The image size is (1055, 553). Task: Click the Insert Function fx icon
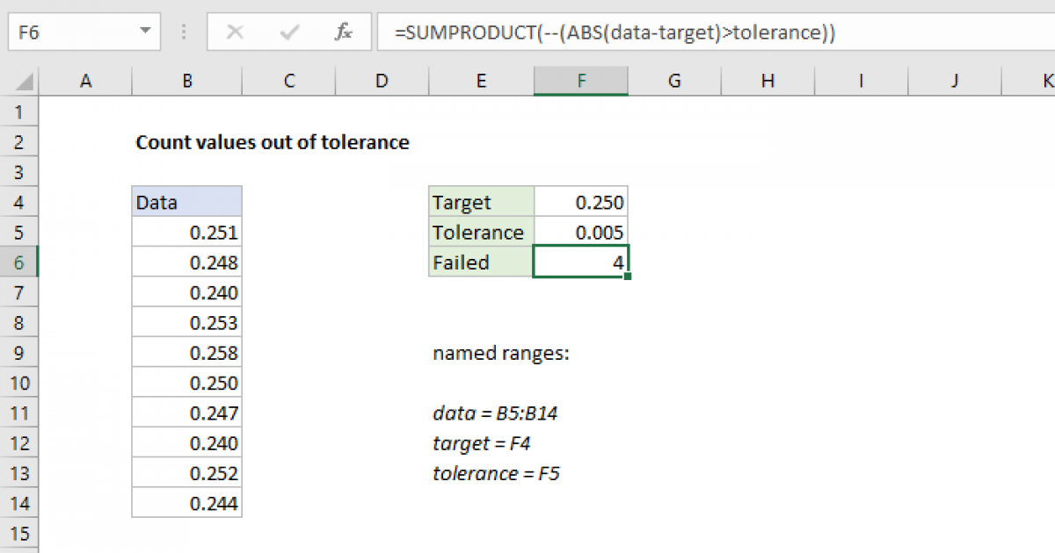[344, 32]
